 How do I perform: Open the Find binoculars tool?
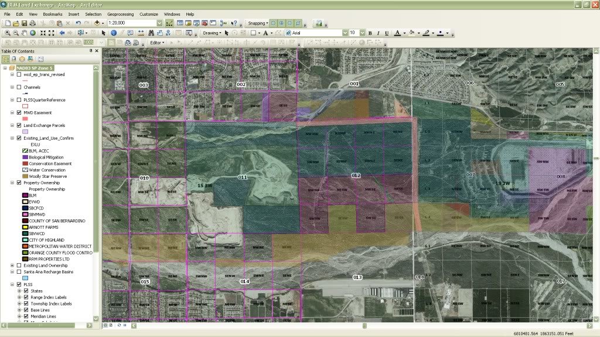pos(151,33)
